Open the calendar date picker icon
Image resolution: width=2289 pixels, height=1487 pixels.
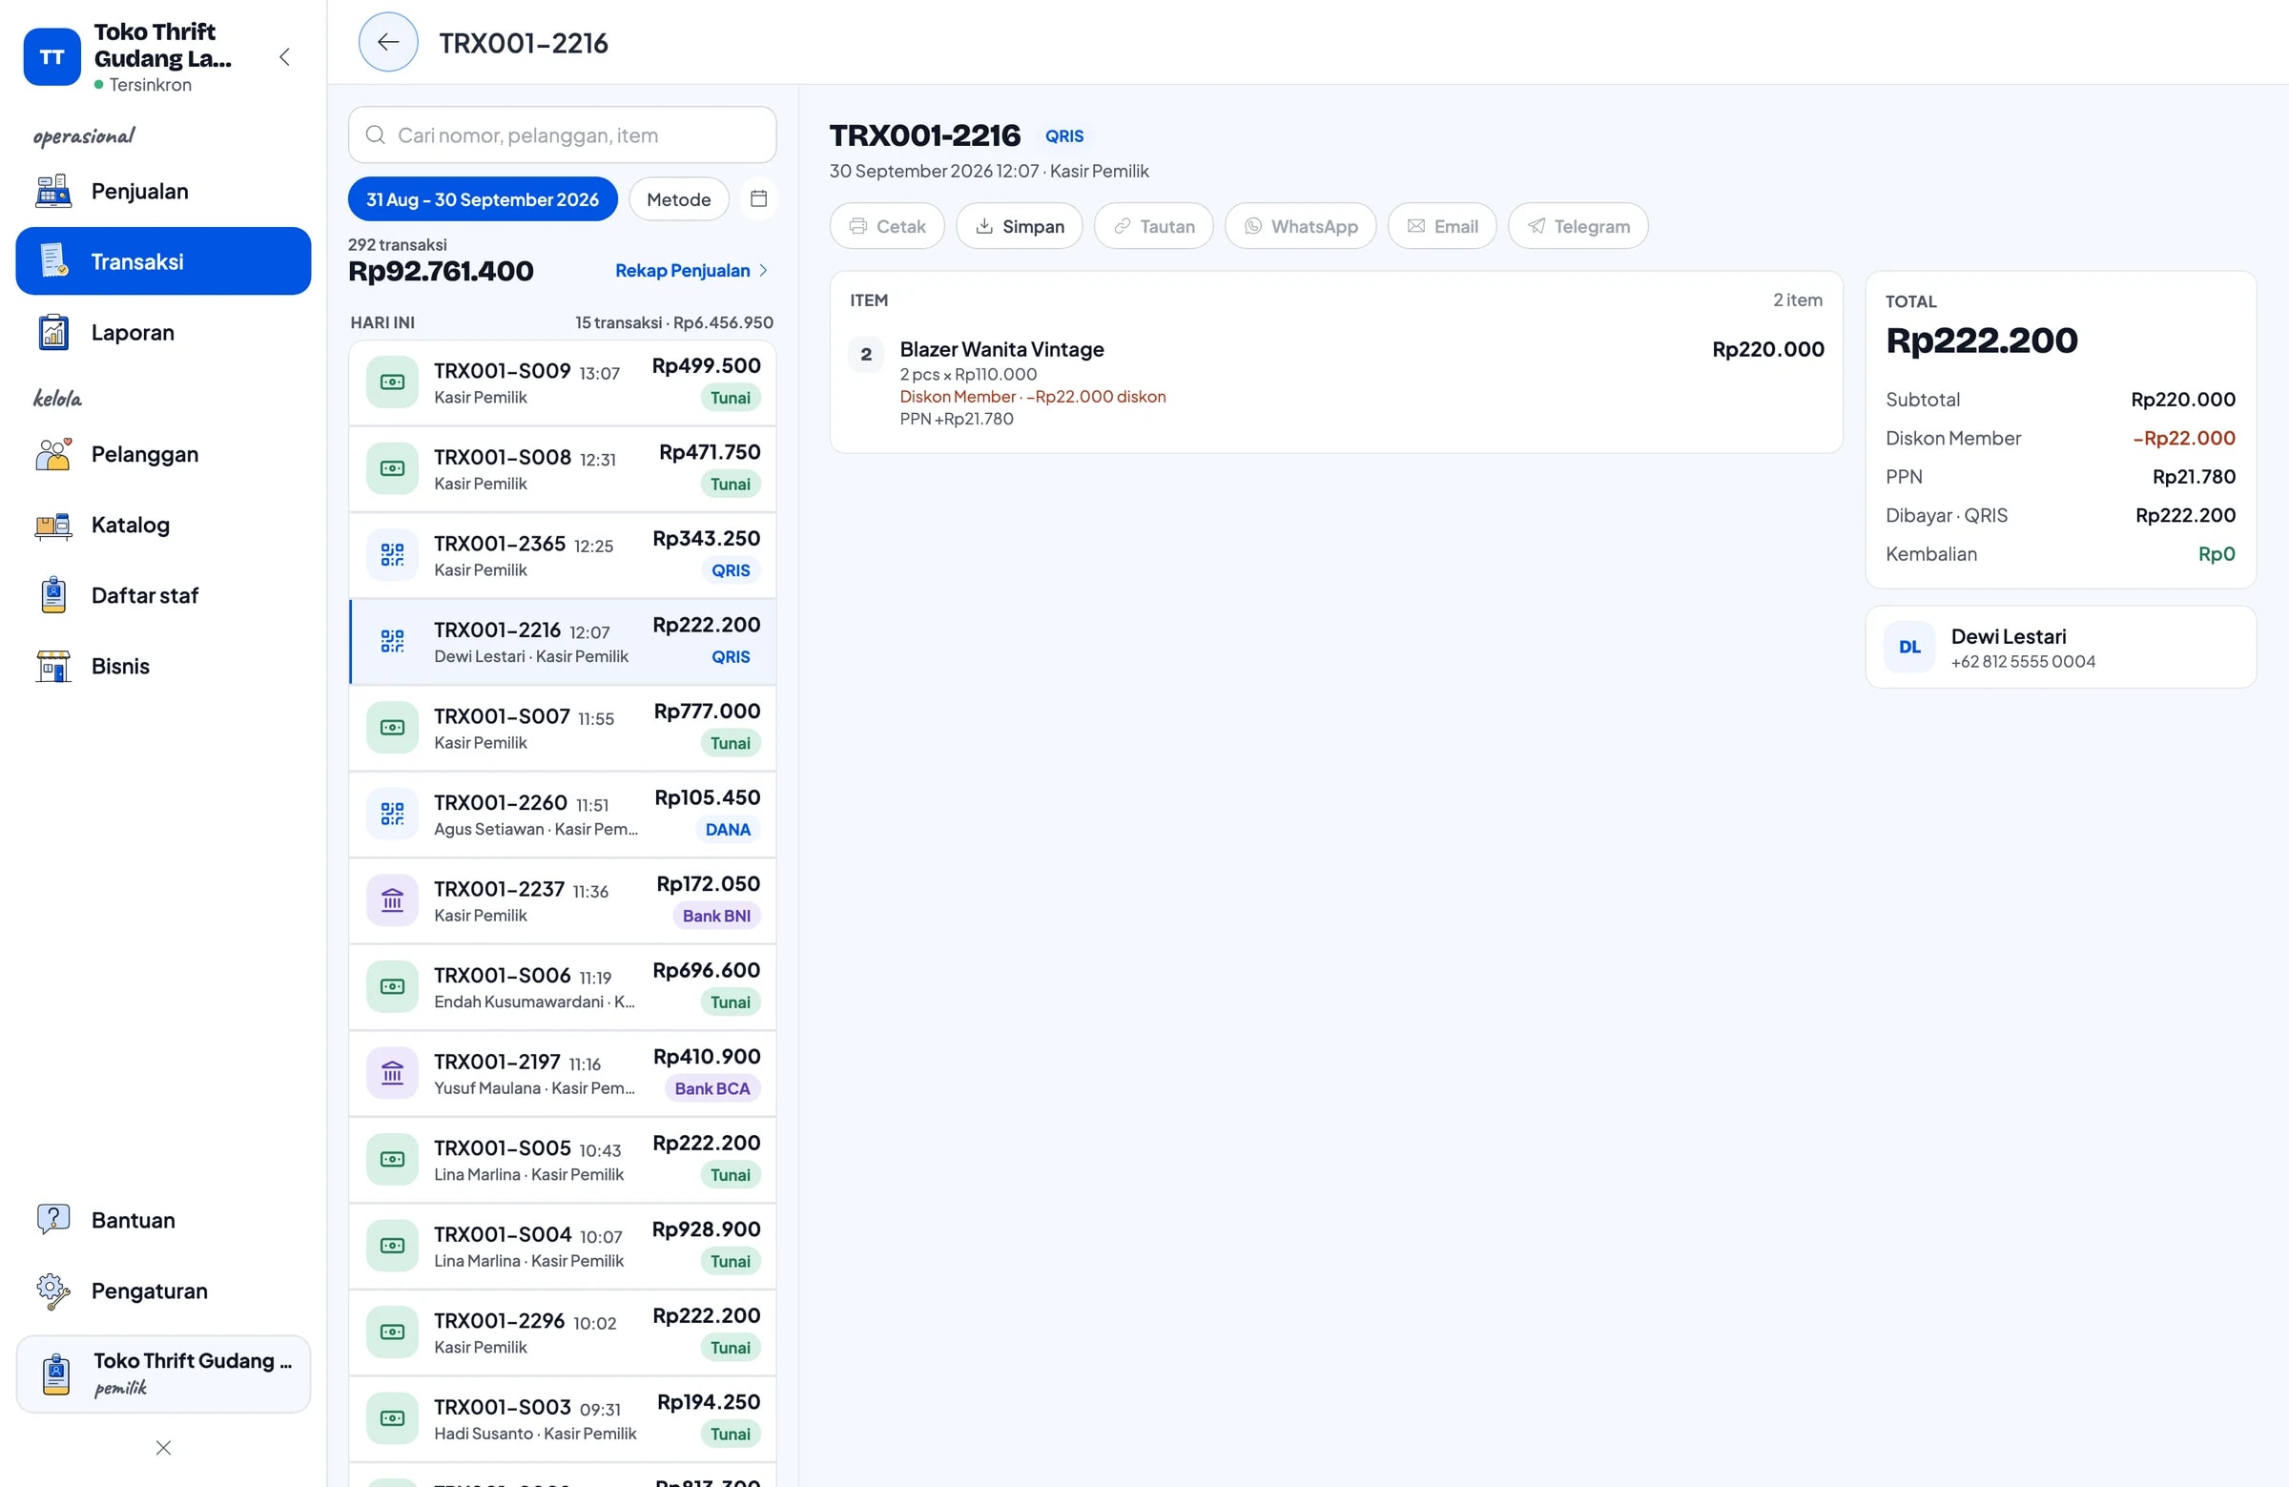pos(759,199)
